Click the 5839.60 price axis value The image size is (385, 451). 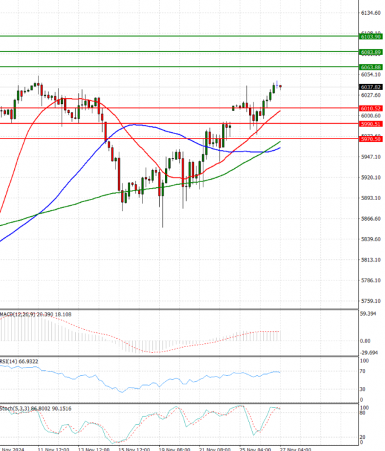371,239
